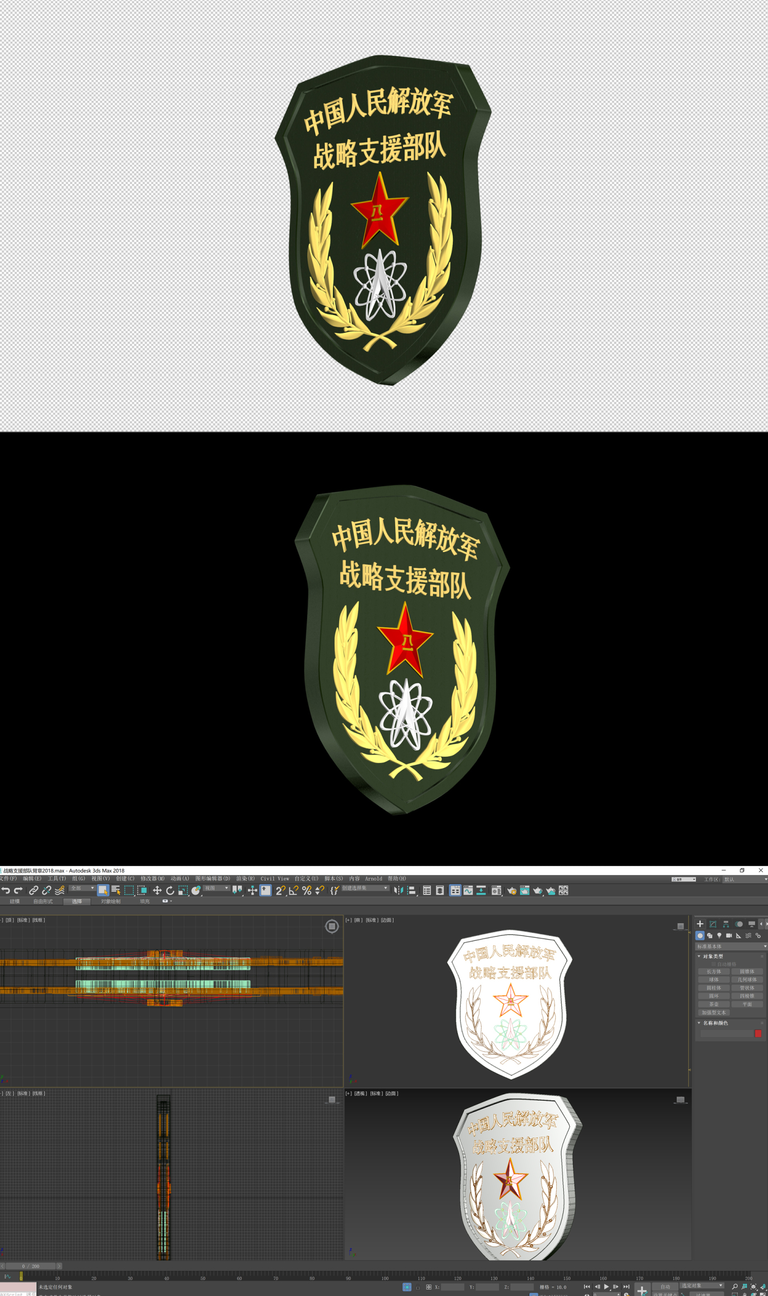Viewport: 768px width, 1296px height.
Task: Open the Hierarchy command panel tab
Action: 726,924
